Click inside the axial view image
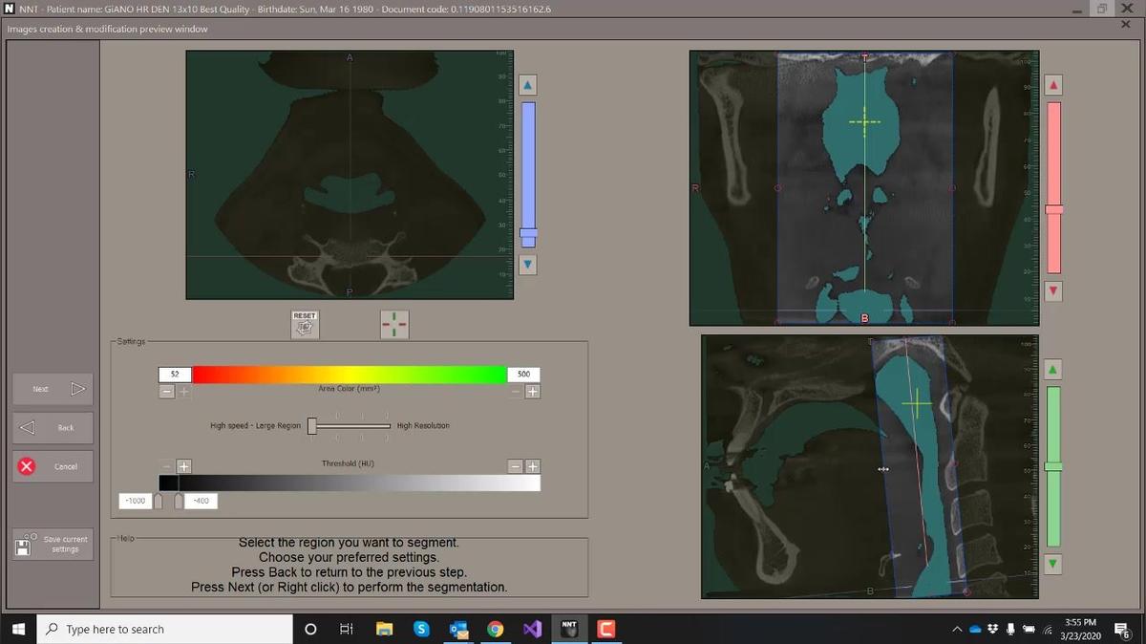Viewport: 1146px width, 644px height. pos(350,175)
